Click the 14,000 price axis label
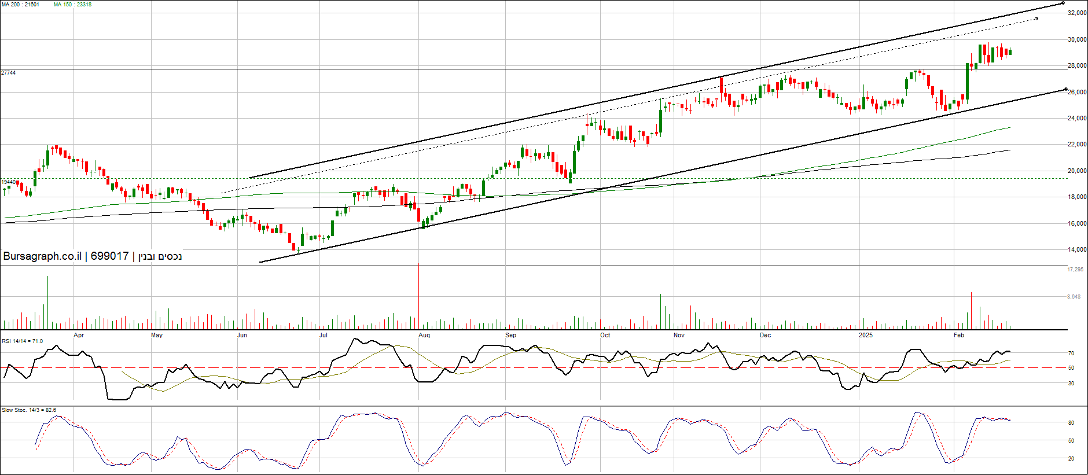This screenshot has width=1088, height=475. (x=1077, y=250)
